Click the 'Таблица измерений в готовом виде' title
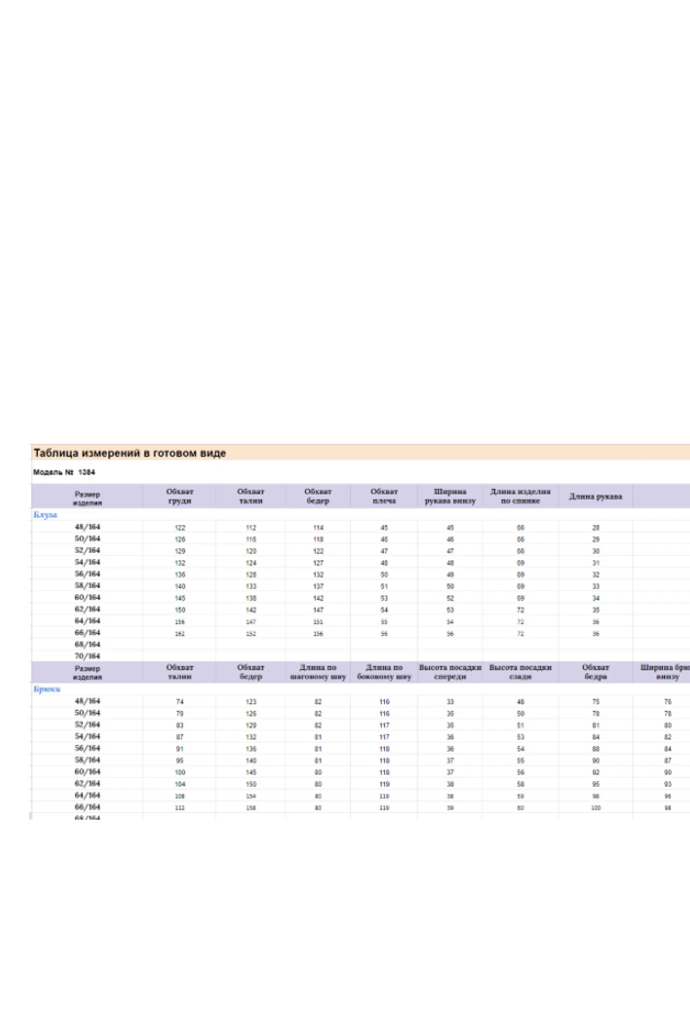 pos(129,453)
